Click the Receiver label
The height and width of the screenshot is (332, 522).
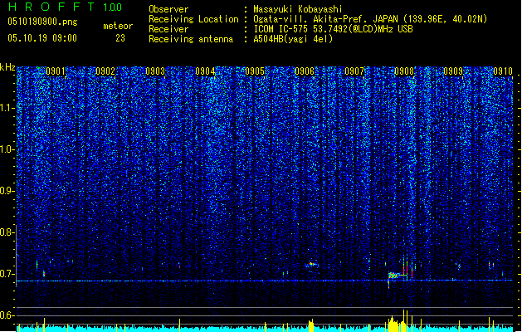[168, 29]
